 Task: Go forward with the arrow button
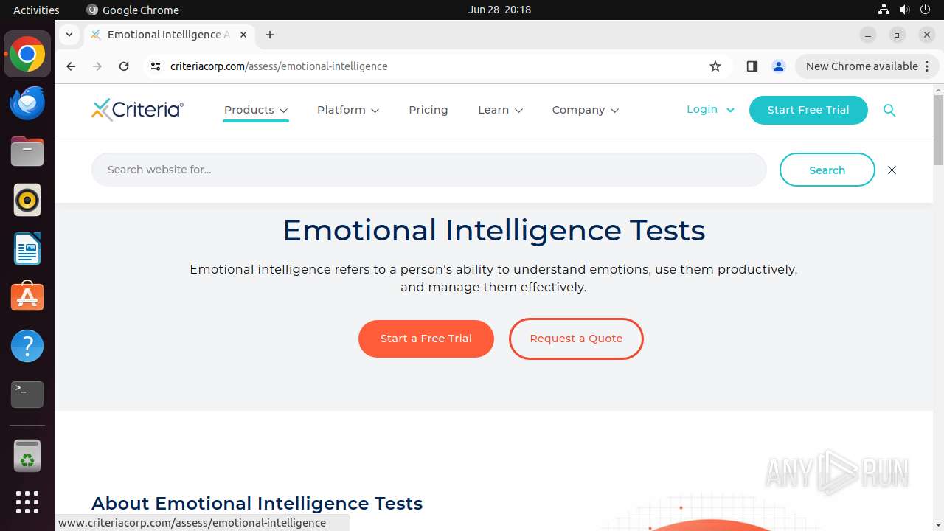pyautogui.click(x=97, y=66)
